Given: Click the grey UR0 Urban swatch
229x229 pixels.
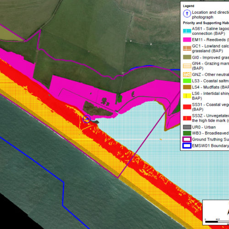Looking at the screenshot, I should (187, 127).
